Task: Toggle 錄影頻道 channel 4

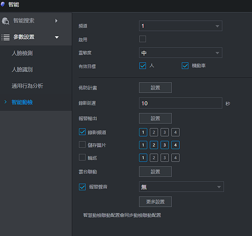Action: pos(175,132)
